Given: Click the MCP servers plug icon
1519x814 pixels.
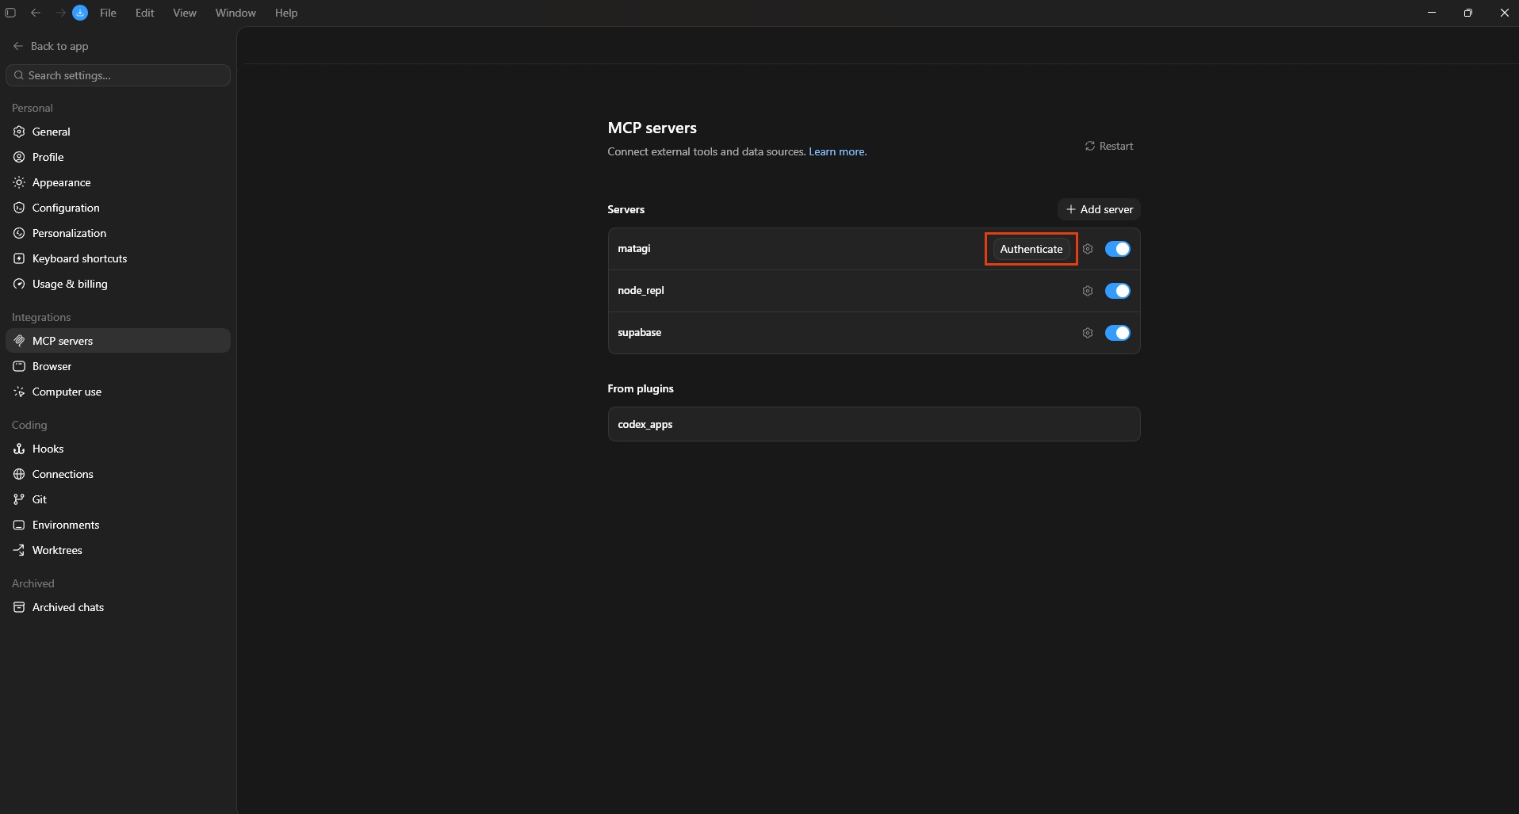Looking at the screenshot, I should pos(19,341).
